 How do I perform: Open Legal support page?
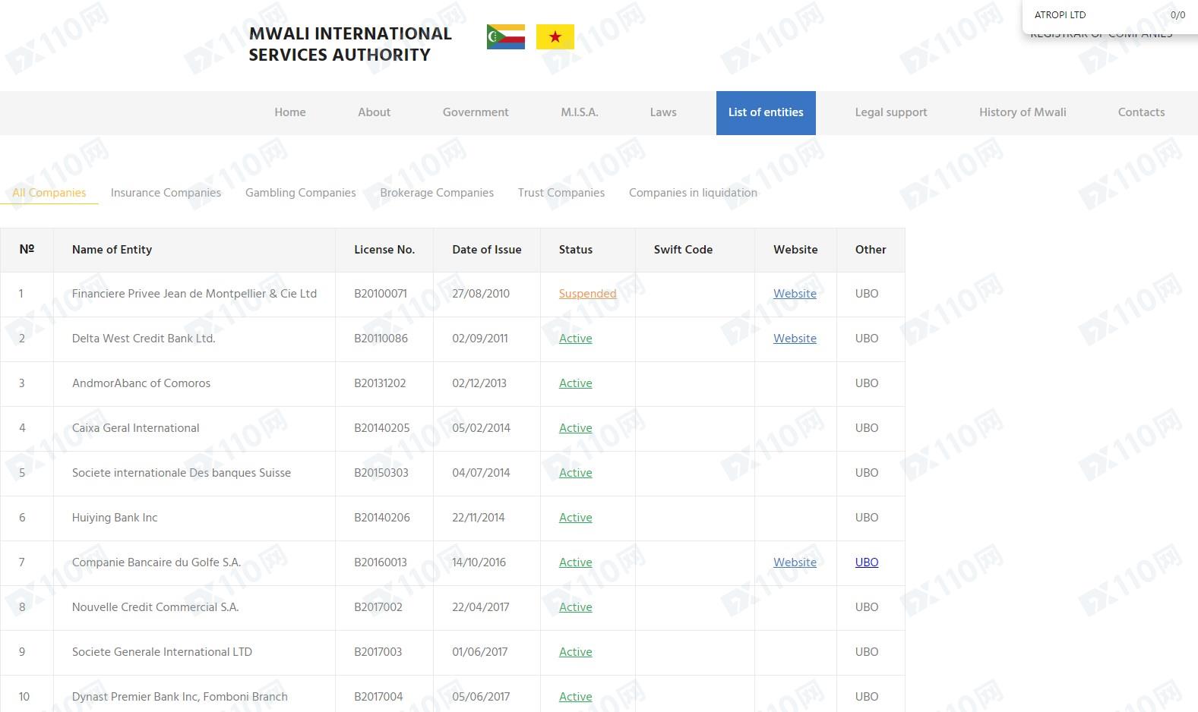point(891,112)
